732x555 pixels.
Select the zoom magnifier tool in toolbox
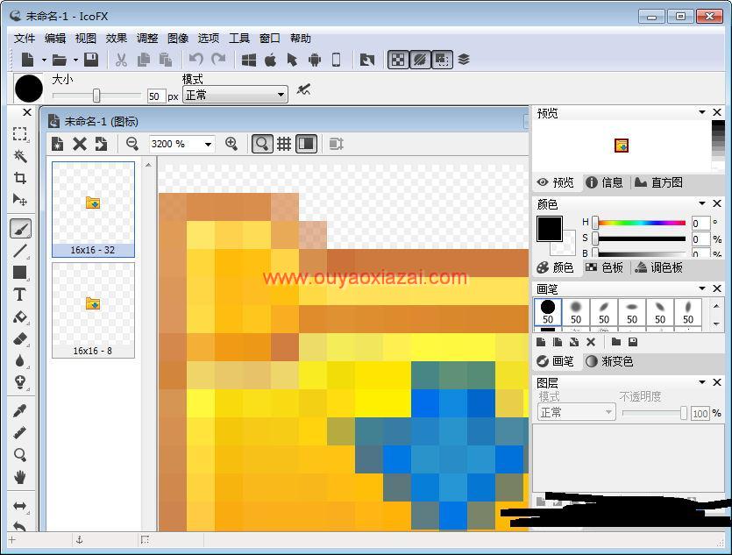[19, 455]
